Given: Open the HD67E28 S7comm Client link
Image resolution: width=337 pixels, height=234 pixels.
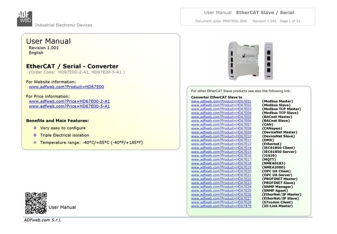Looking at the screenshot, I should 221,202.
